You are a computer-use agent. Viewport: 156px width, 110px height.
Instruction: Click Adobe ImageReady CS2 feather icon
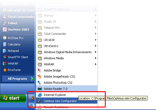tap(39, 77)
